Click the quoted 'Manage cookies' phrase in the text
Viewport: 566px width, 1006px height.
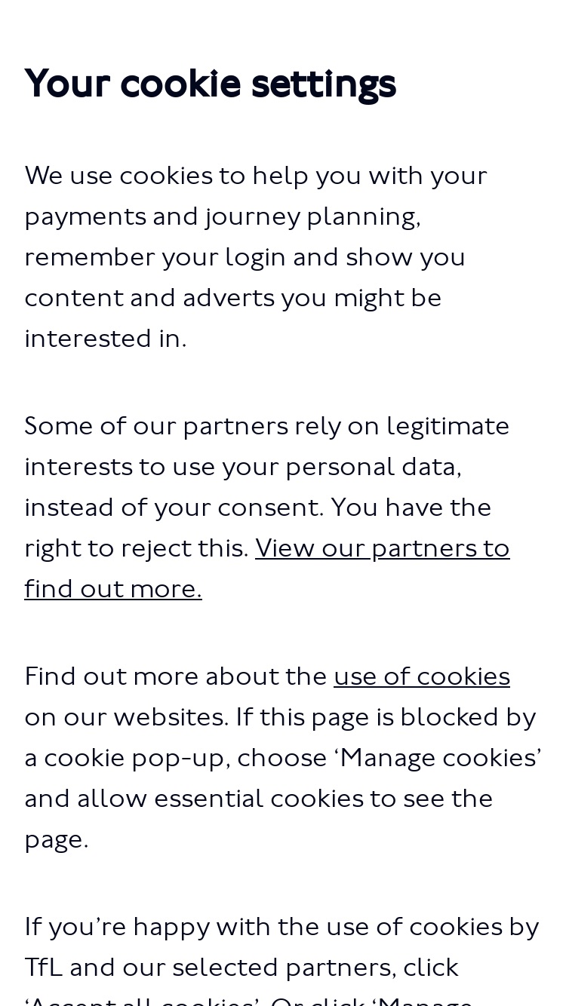coord(436,757)
